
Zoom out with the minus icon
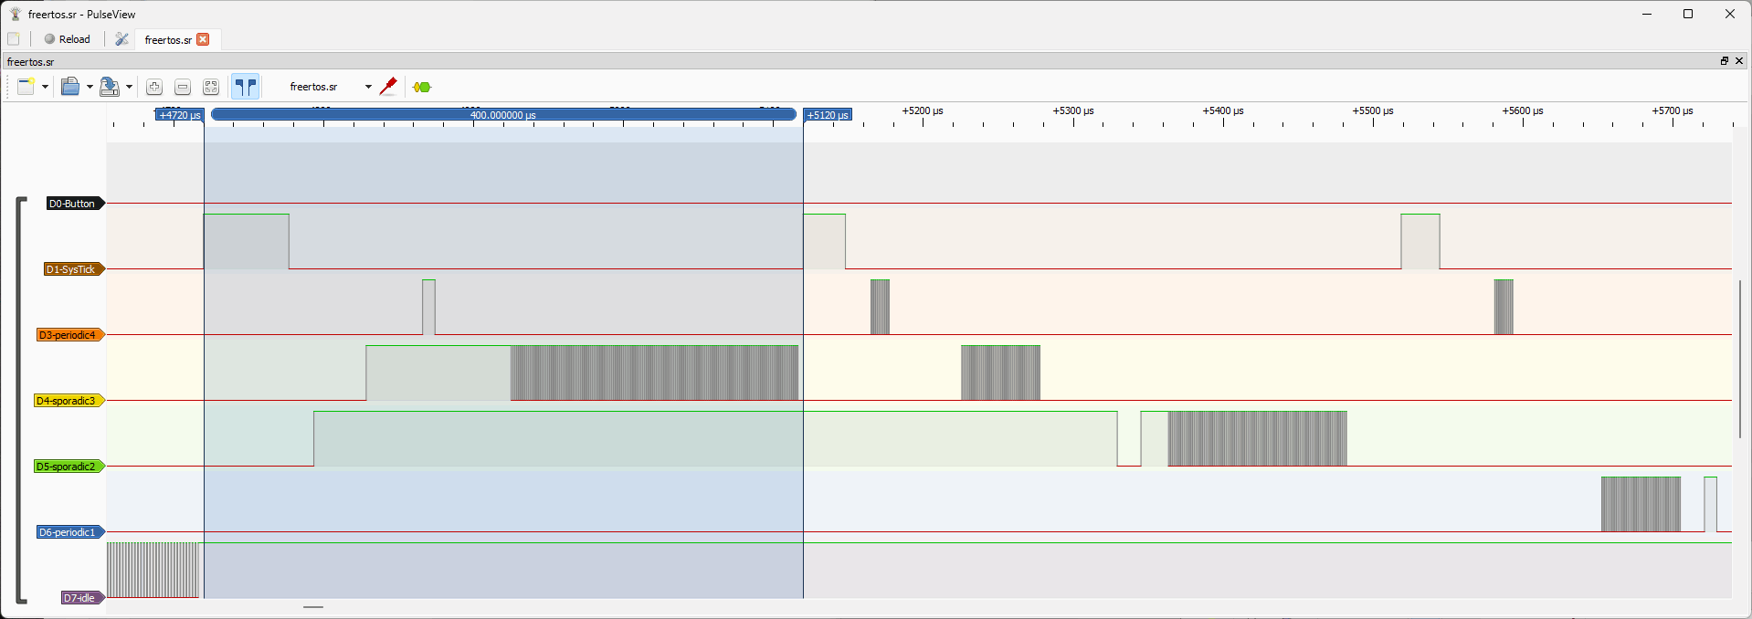[183, 87]
